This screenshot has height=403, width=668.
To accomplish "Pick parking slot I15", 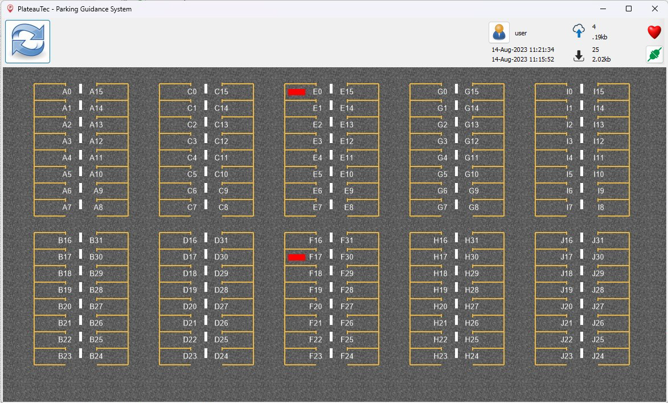I will [599, 92].
